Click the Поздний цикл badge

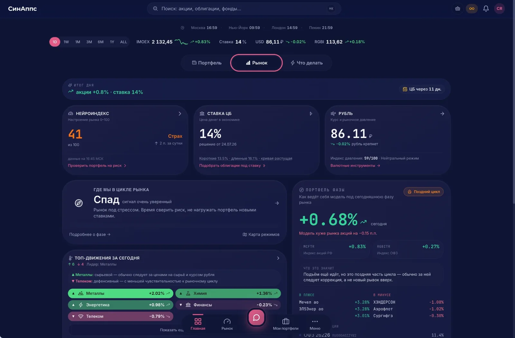[424, 192]
